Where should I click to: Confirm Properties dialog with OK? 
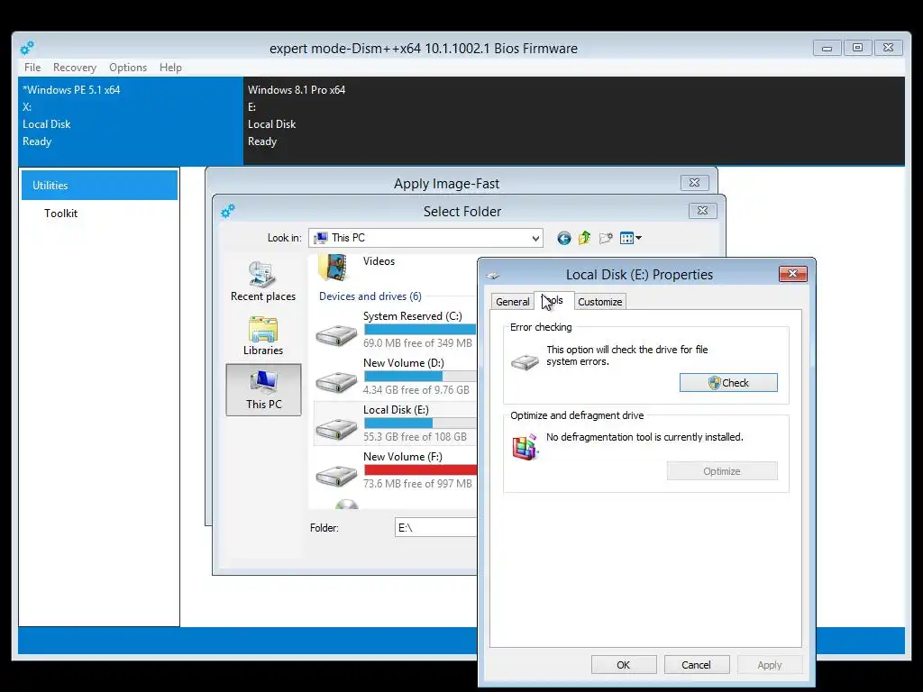(x=624, y=665)
